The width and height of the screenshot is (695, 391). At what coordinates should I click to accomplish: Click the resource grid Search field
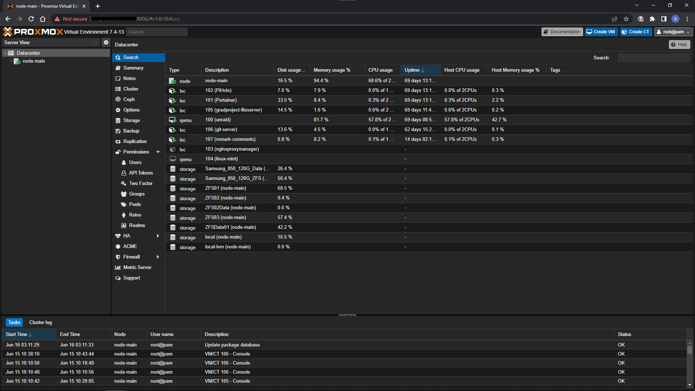(654, 58)
